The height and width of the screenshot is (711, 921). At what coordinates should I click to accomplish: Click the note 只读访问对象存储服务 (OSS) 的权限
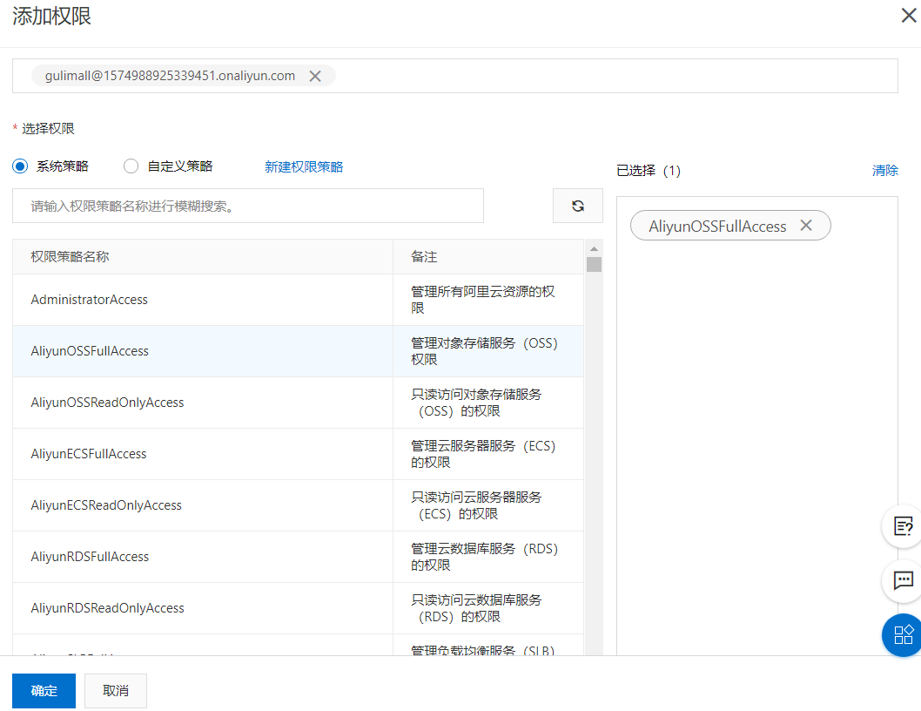[476, 403]
